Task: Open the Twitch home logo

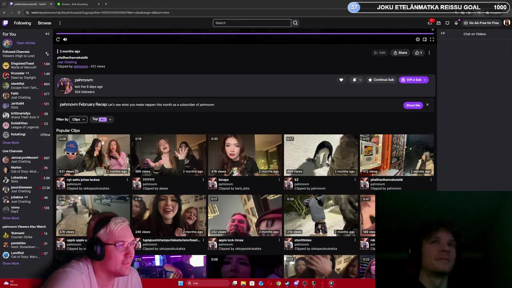Action: pos(5,23)
